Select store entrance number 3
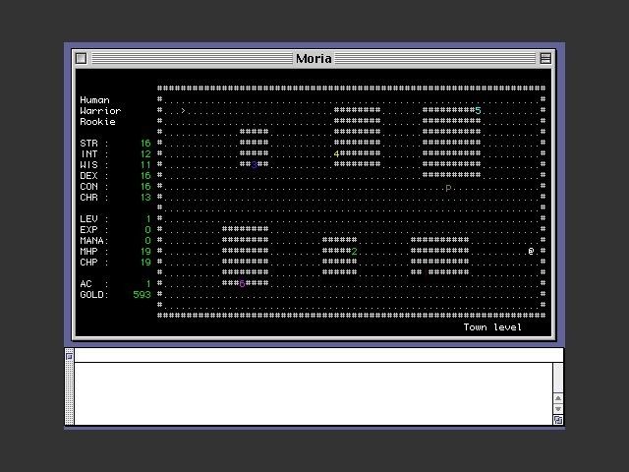The height and width of the screenshot is (472, 629). click(254, 164)
